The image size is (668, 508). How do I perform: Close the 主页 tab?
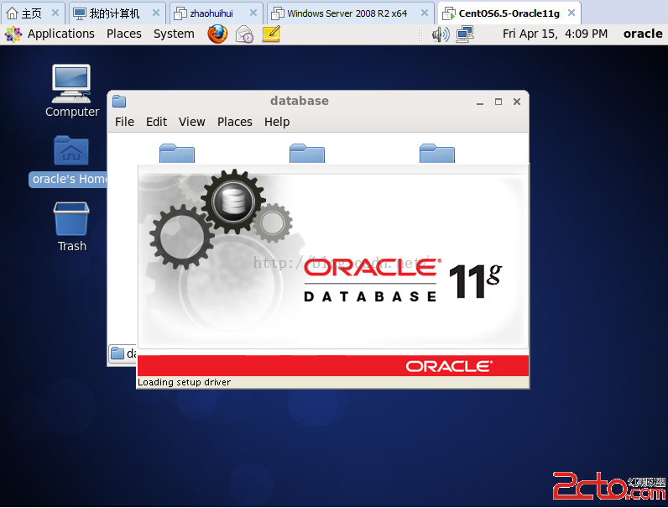55,13
